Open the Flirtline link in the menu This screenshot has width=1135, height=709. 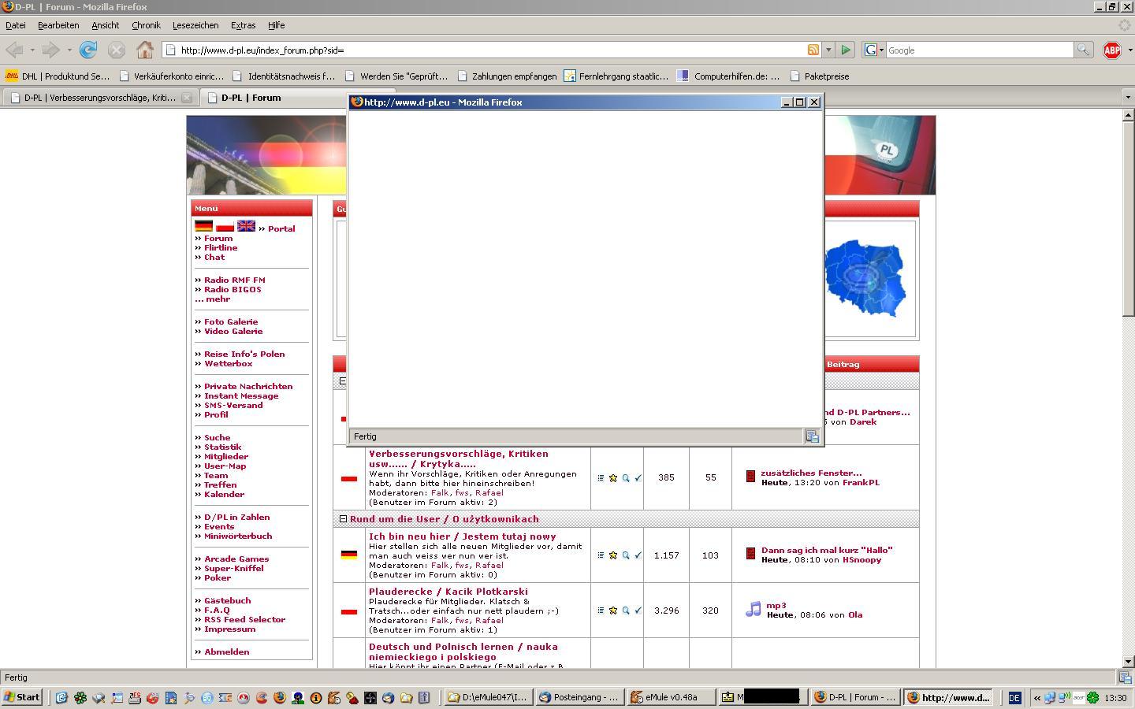220,247
